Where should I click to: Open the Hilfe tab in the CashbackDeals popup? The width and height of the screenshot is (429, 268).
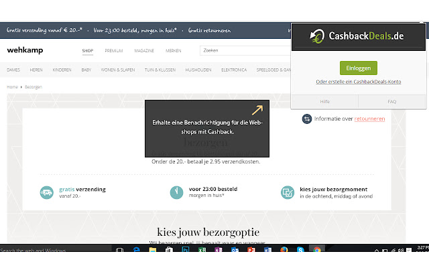point(324,101)
